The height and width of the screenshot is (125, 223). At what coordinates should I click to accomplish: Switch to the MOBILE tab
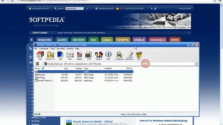coord(139,40)
